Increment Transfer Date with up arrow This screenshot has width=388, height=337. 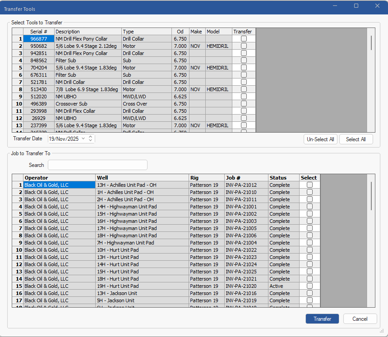[x=91, y=137]
